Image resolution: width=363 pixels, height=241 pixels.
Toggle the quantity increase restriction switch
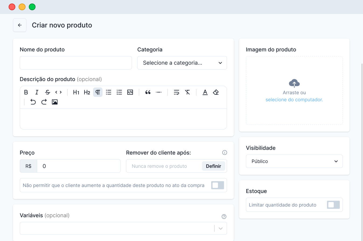click(x=218, y=185)
